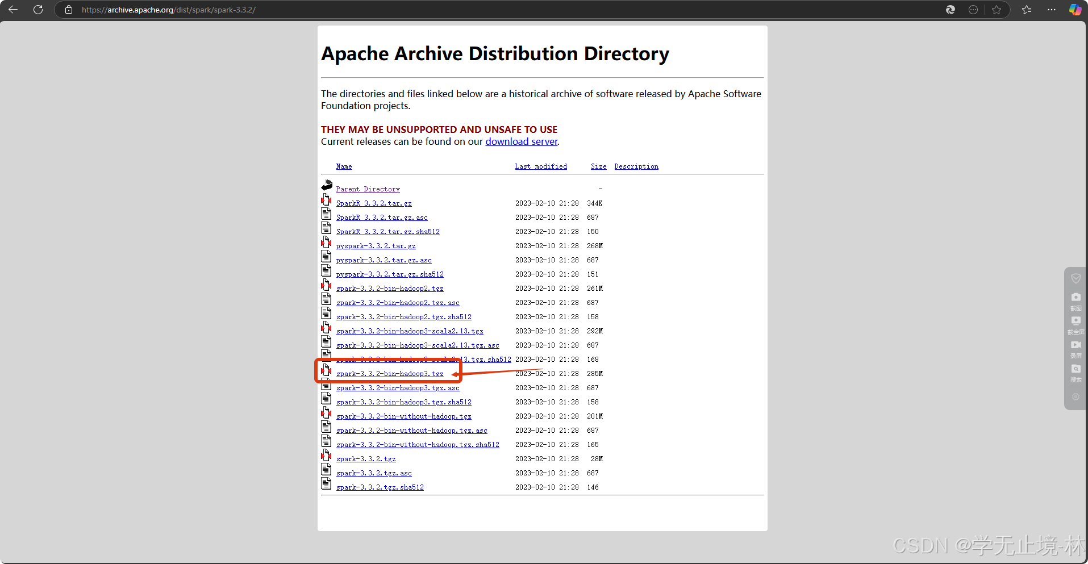This screenshot has width=1088, height=564.
Task: Open pyspark-3.3.2.tar.gz.sha512 link
Action: tap(390, 274)
